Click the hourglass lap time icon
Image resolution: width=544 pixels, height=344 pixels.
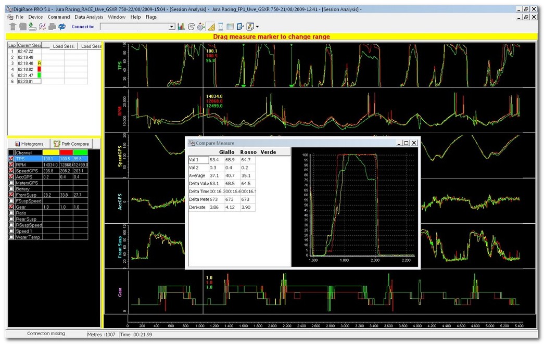tap(221, 27)
